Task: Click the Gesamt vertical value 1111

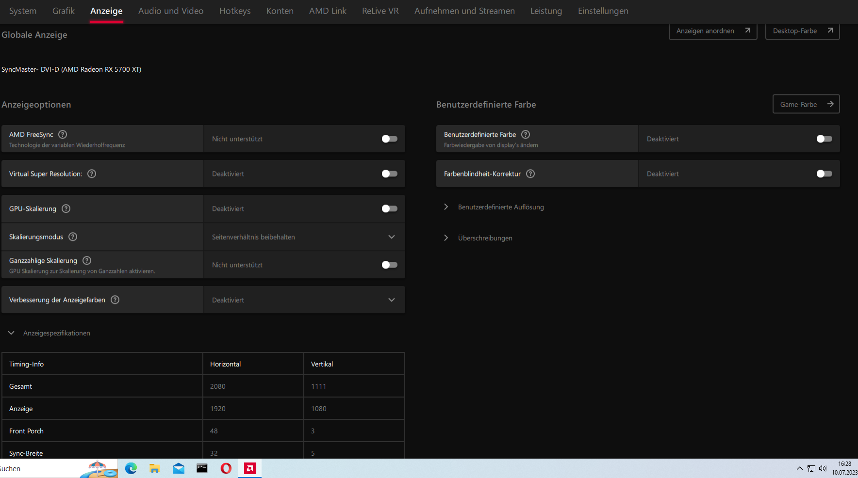Action: (318, 386)
